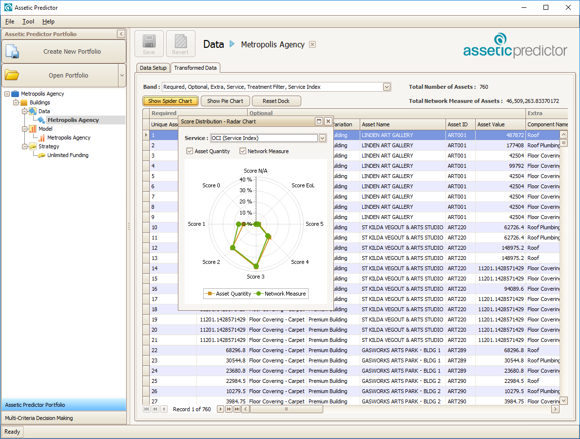
Task: Click the Create New Portfolio document icon
Action: pyautogui.click(x=12, y=51)
